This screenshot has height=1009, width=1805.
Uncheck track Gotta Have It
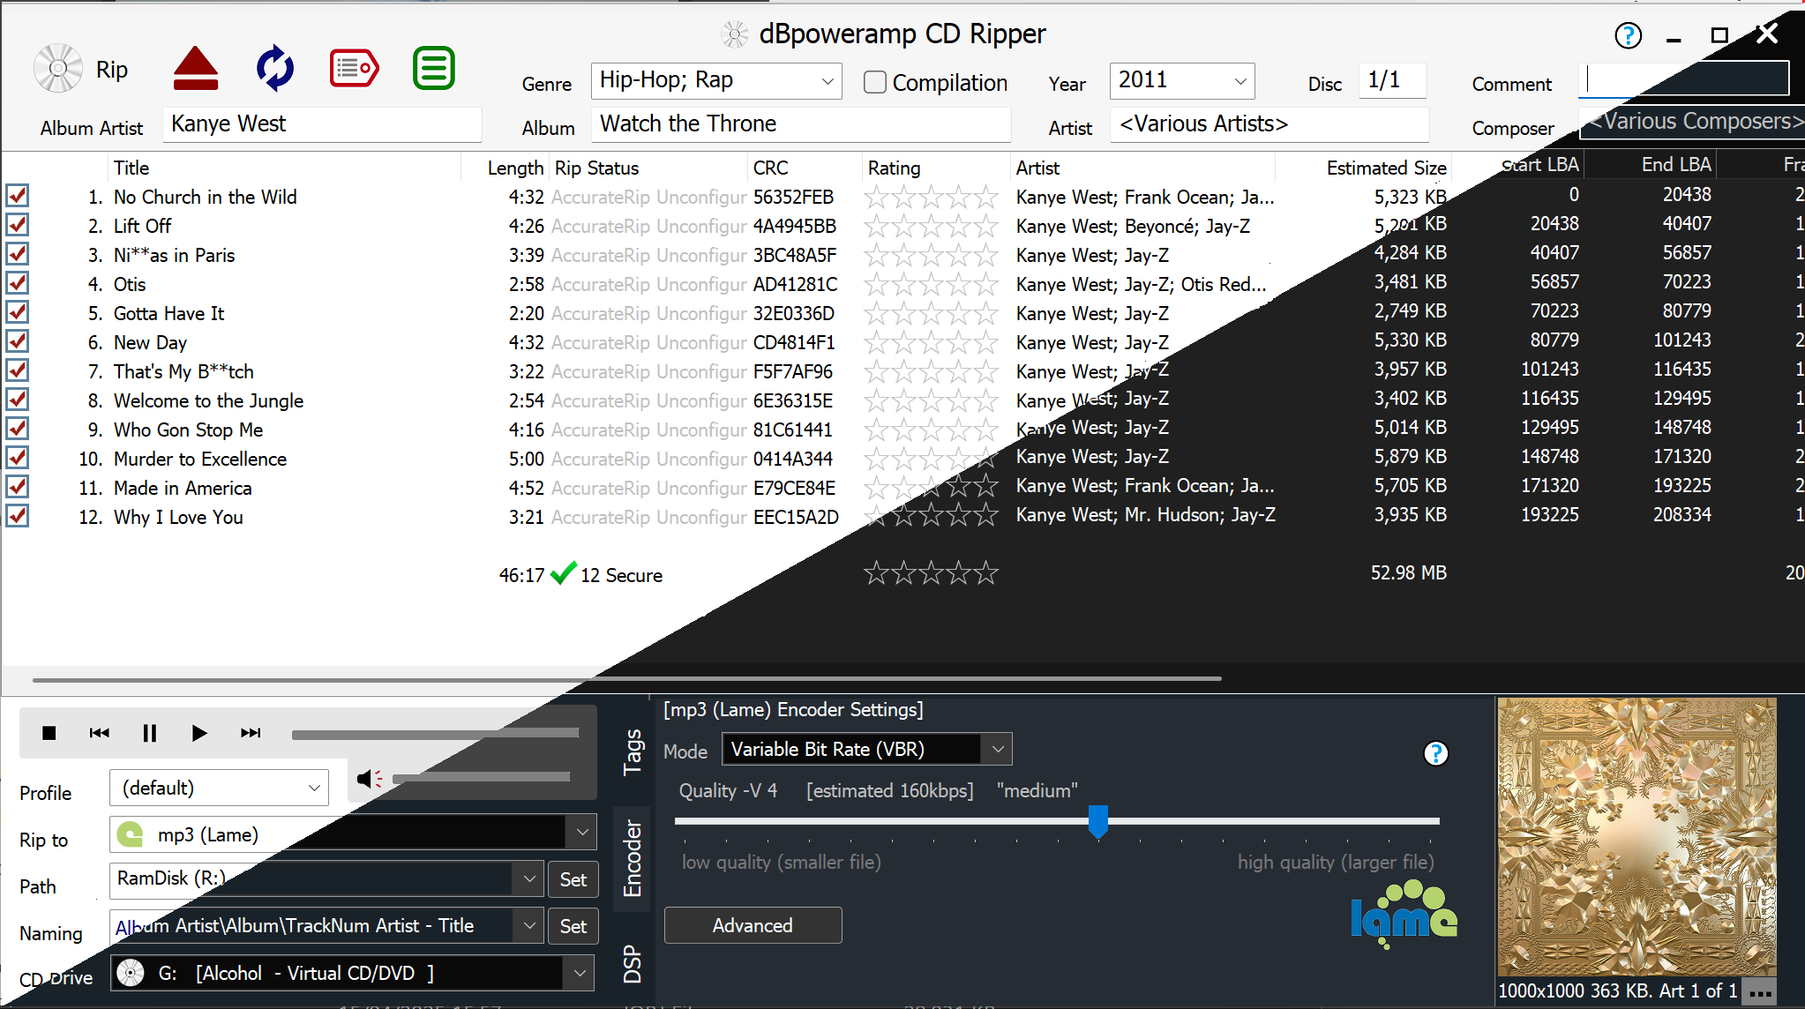point(18,312)
